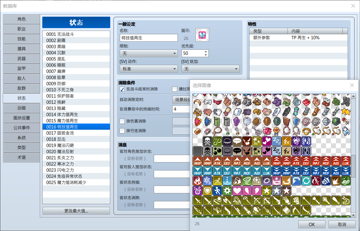The image size is (360, 231).
Task: Pick the blue running person icon
Action: [x=217, y=191]
